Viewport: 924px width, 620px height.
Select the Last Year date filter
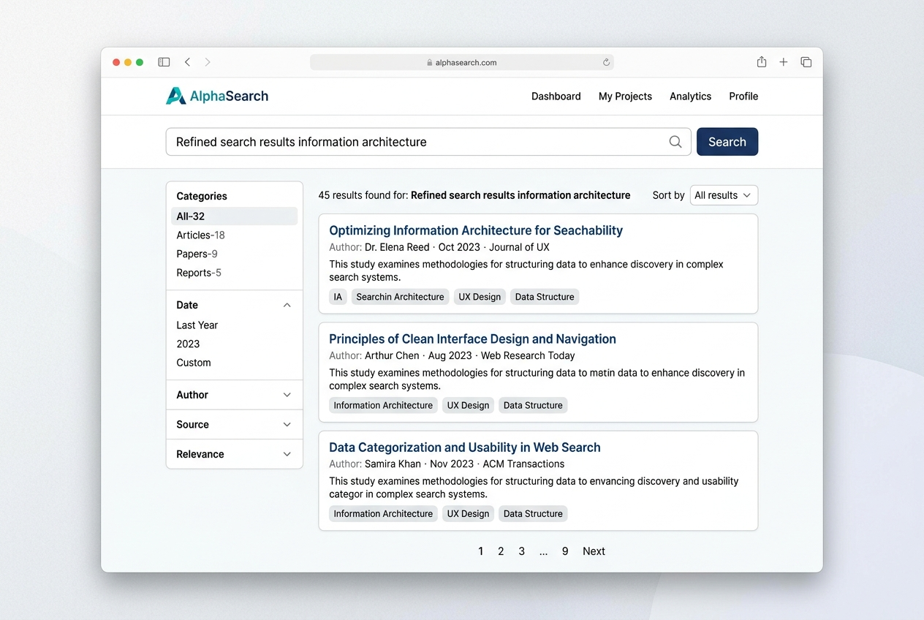(x=197, y=325)
